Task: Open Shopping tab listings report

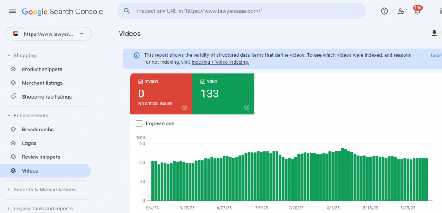Action: [46, 97]
